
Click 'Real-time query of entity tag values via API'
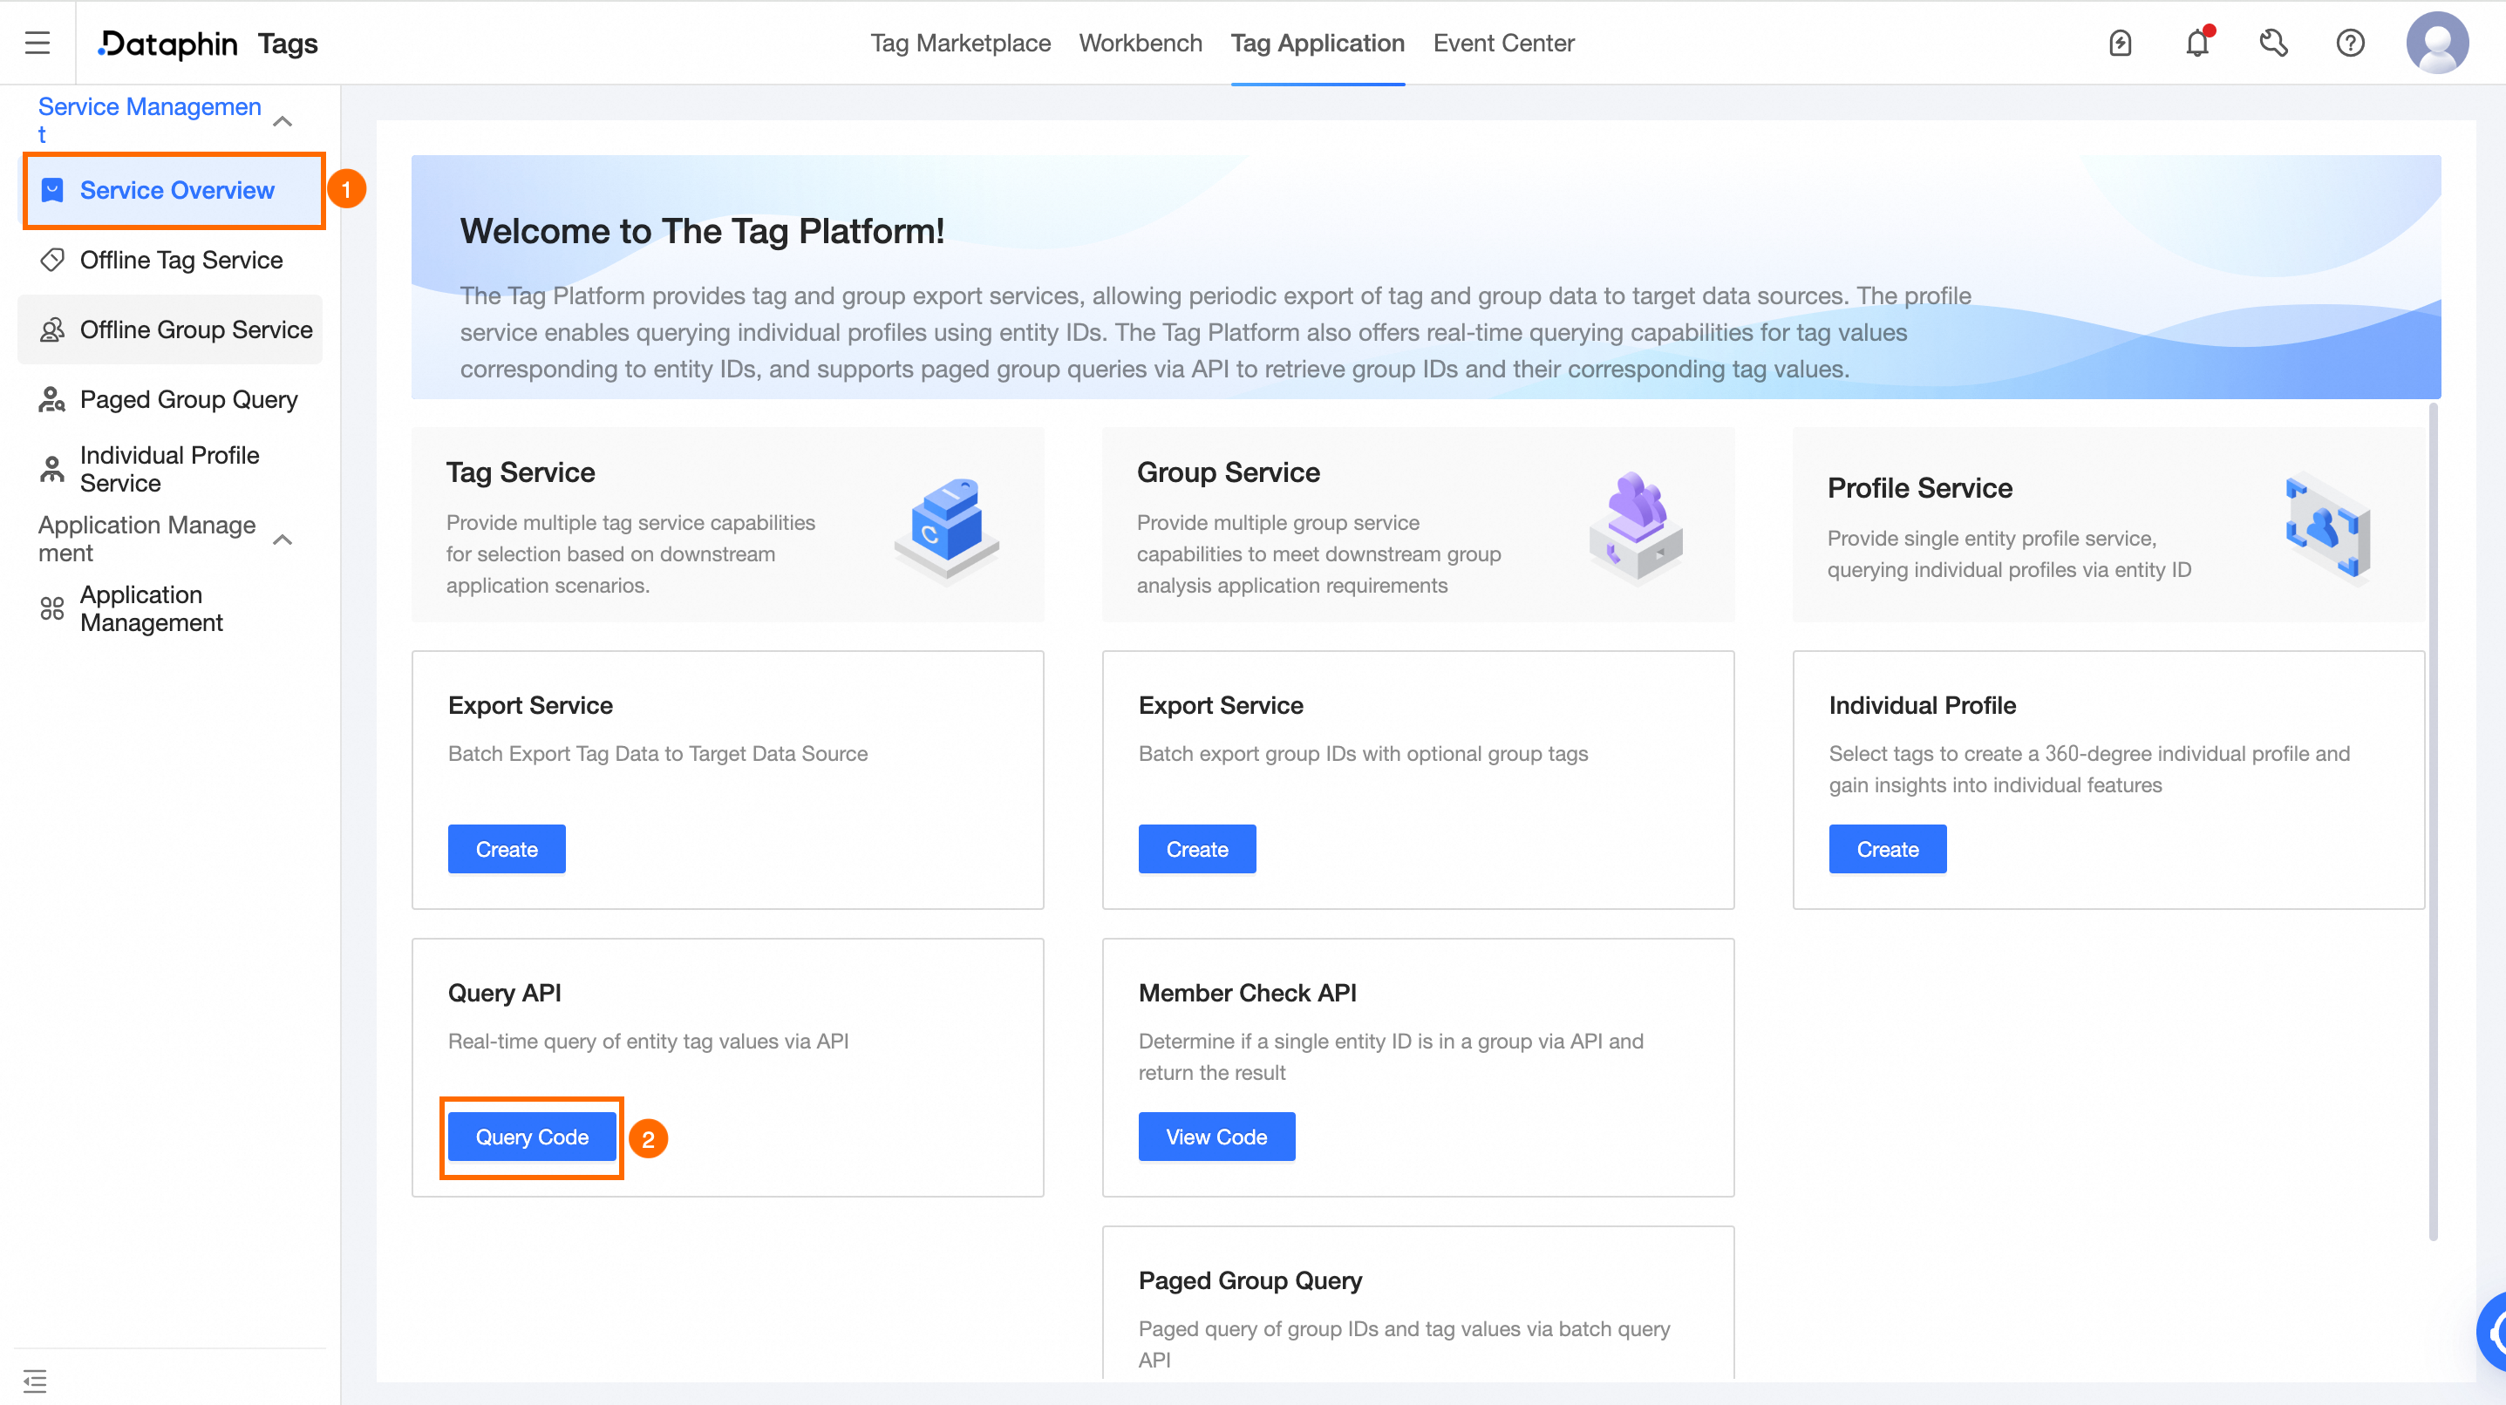[648, 1041]
